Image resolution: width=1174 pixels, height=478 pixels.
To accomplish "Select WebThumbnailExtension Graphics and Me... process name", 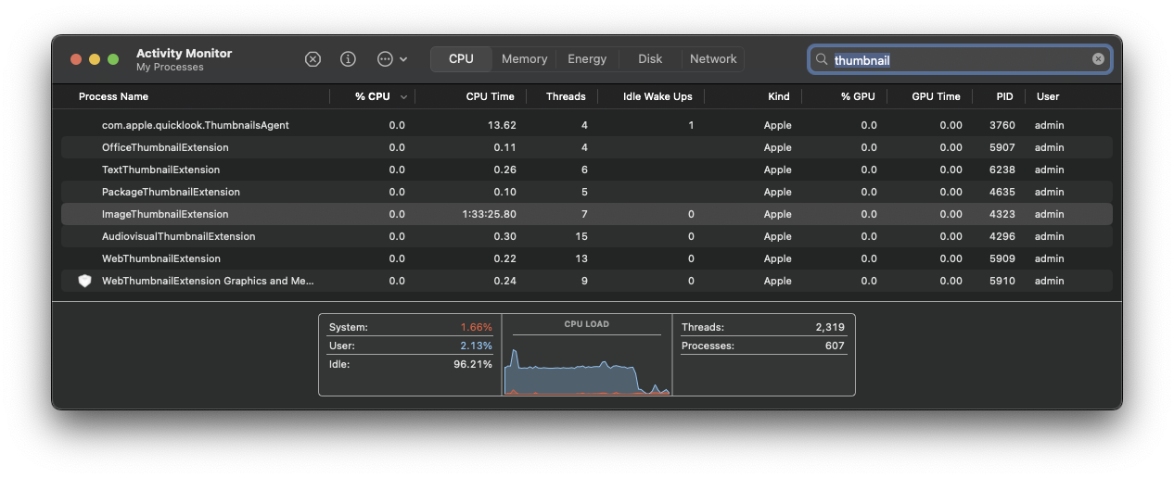I will (x=208, y=281).
